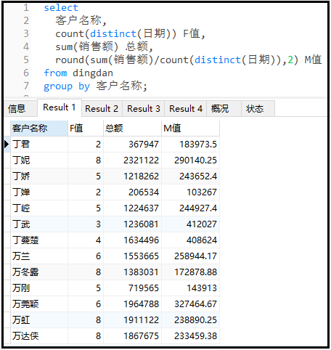This screenshot has width=331, height=350.
Task: Place cursor on the select keyword line
Action: (61, 8)
